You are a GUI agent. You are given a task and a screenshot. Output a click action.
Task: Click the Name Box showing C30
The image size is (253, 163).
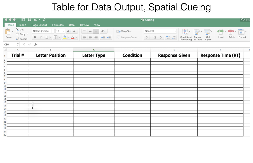[x=10, y=44]
